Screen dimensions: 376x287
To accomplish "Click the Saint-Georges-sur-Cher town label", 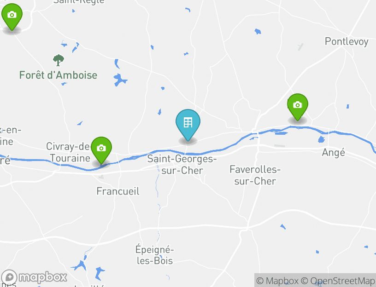I will (182, 165).
